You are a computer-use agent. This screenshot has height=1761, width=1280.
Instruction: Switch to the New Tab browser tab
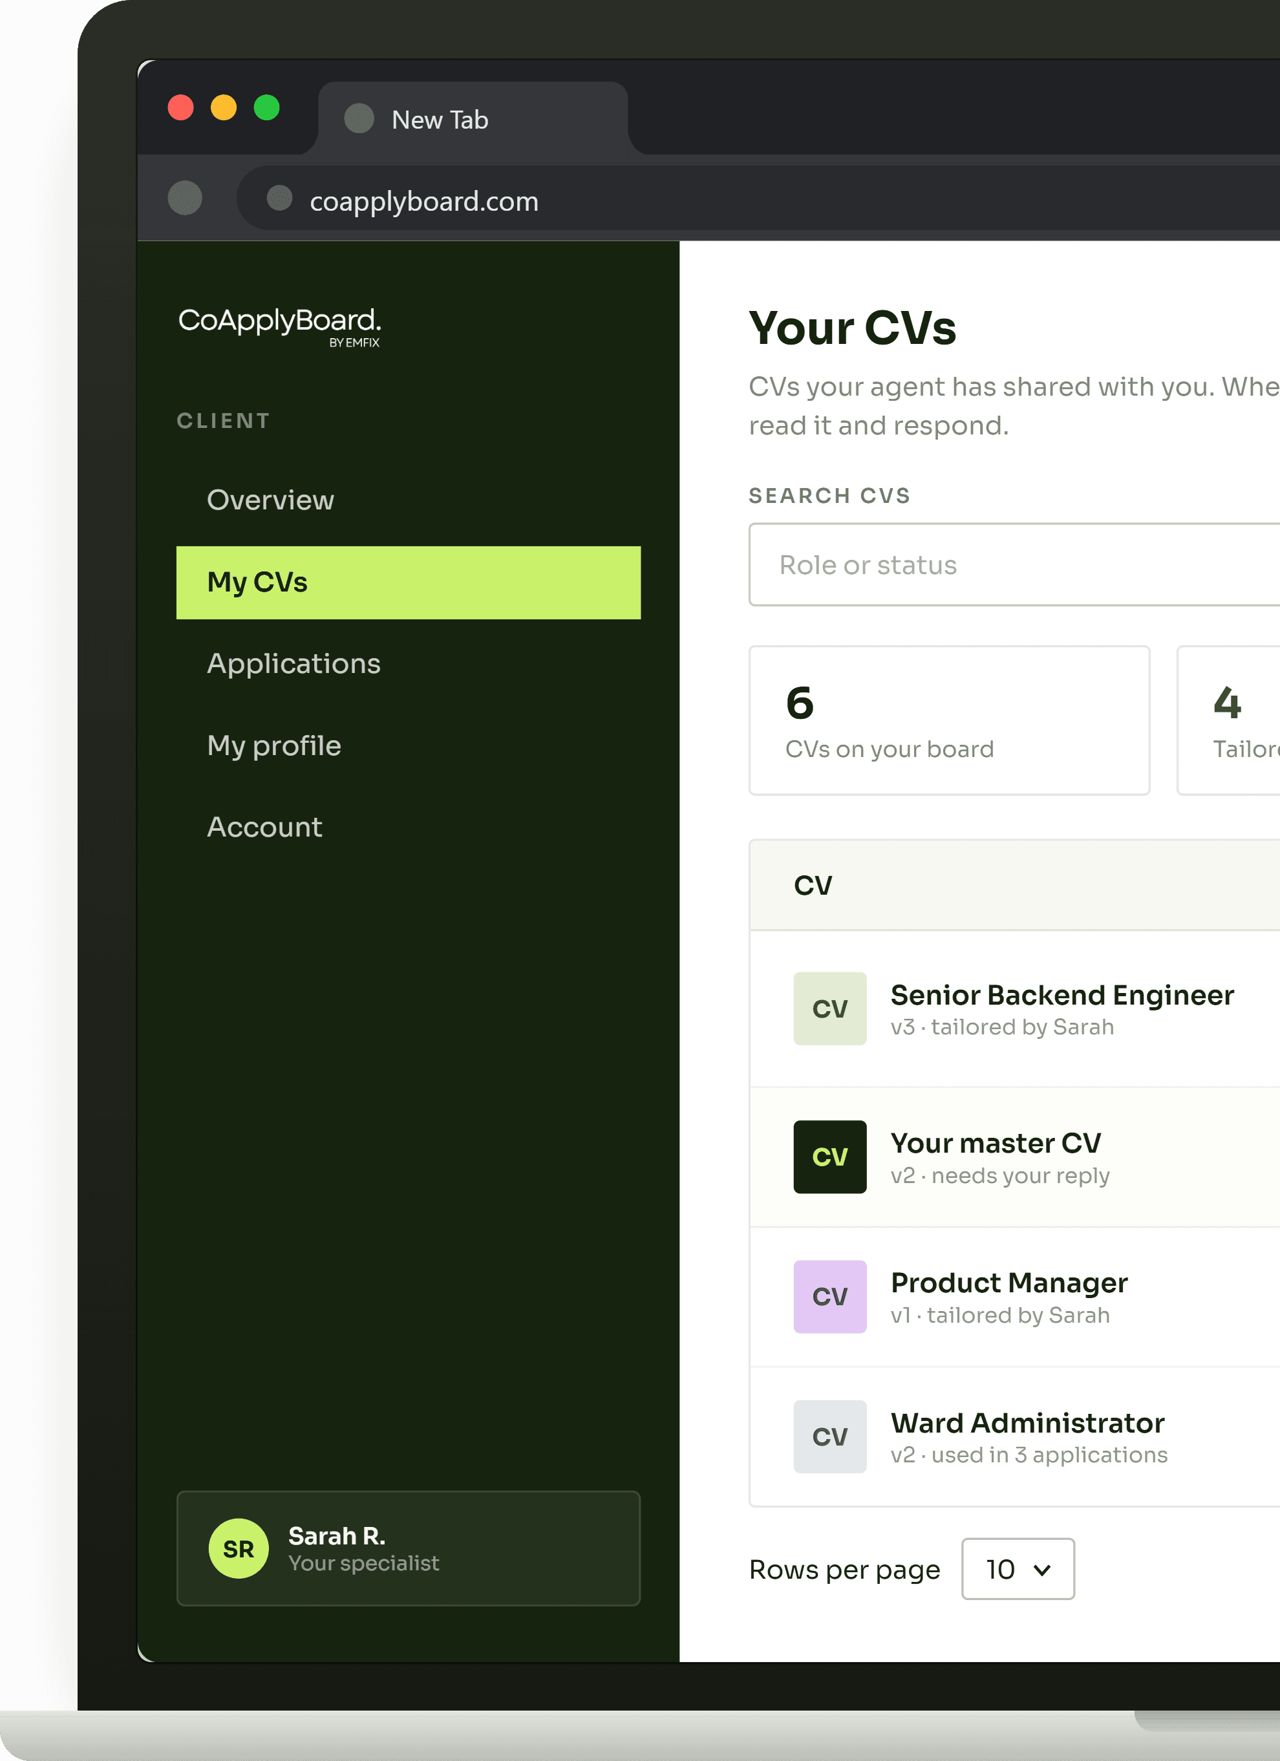pos(473,119)
